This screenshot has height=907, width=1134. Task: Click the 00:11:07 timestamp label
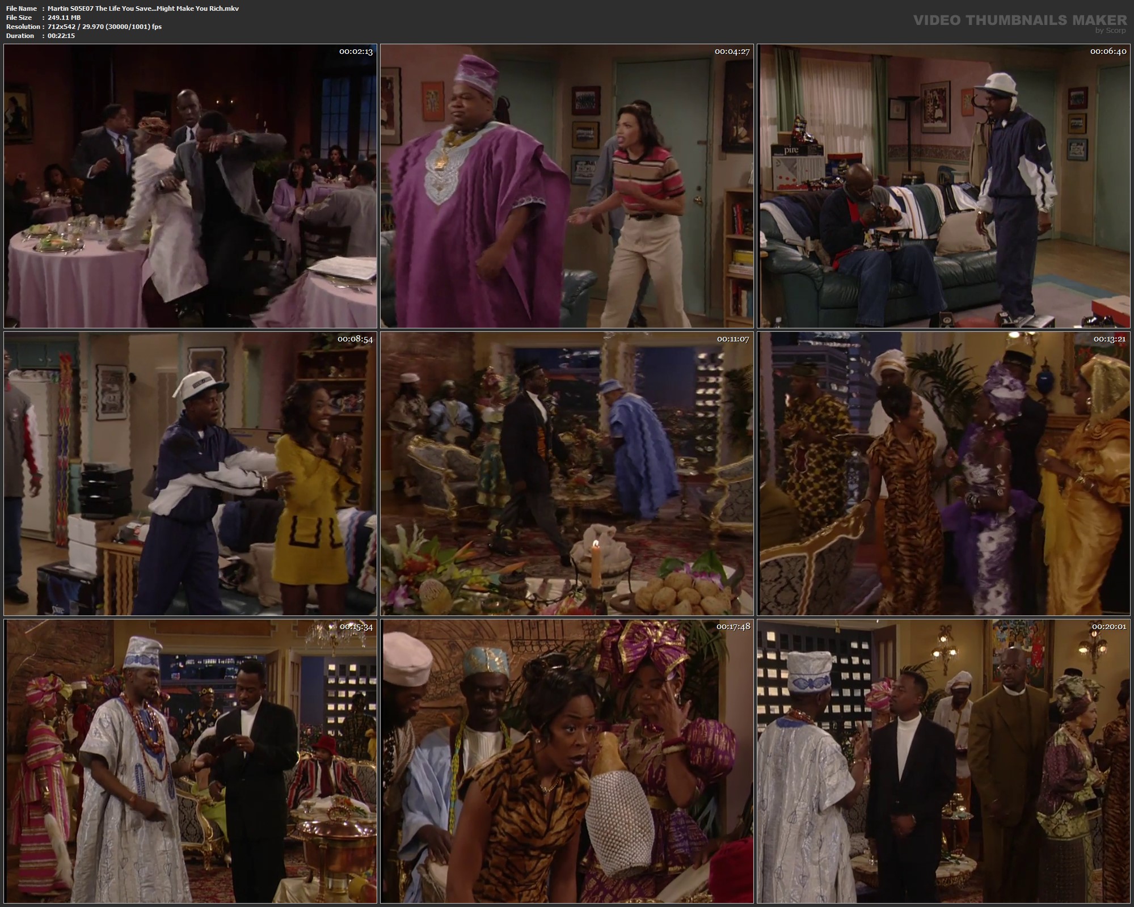pos(732,339)
